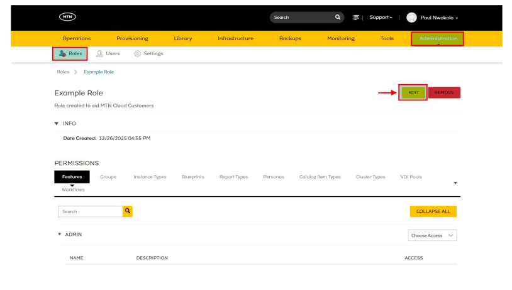Open the Administration menu
This screenshot has width=512, height=290.
(x=438, y=38)
